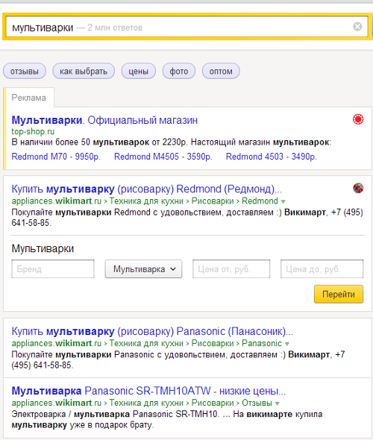Click the Мультиварки form heading
The image size is (373, 440).
click(43, 248)
